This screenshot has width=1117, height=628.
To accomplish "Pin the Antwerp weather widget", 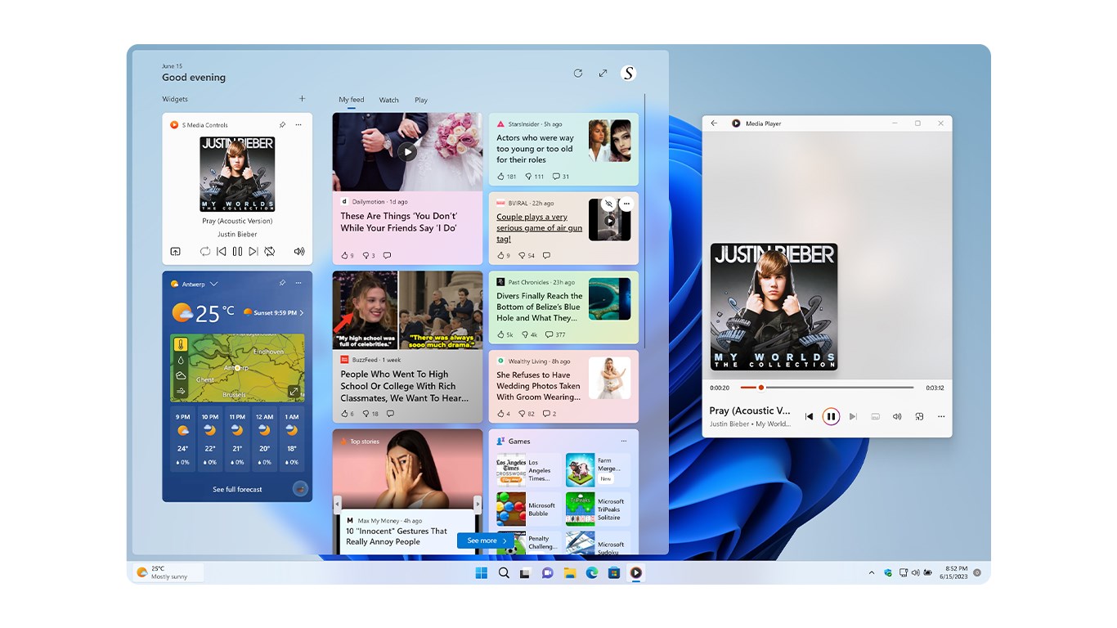I will click(282, 283).
